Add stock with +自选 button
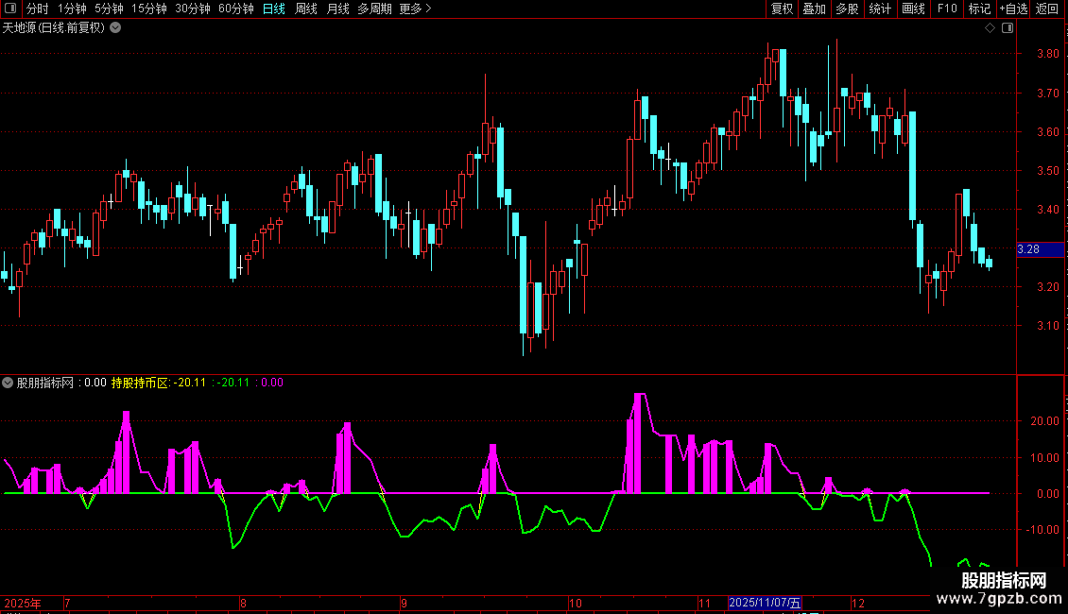The height and width of the screenshot is (614, 1068). (1013, 9)
